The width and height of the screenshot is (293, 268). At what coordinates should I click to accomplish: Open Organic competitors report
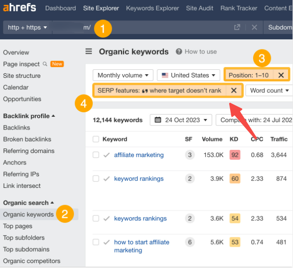click(x=32, y=261)
